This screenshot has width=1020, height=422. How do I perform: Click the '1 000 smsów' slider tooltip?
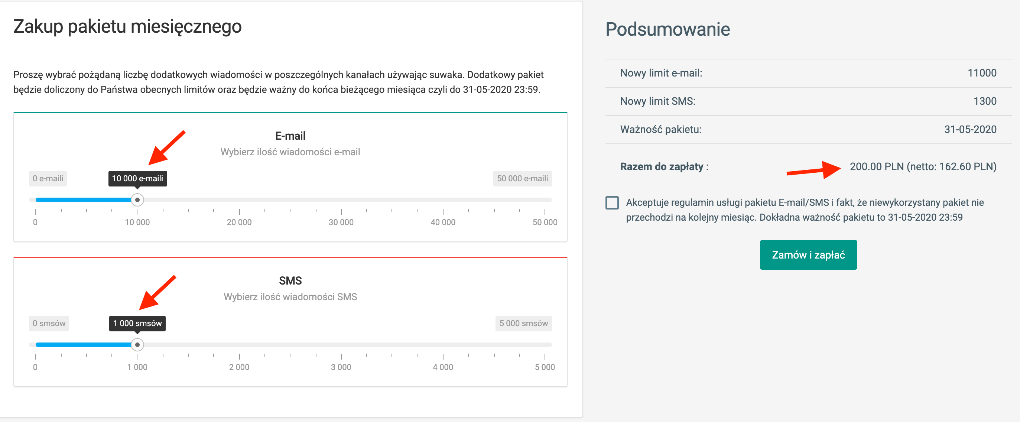click(137, 324)
